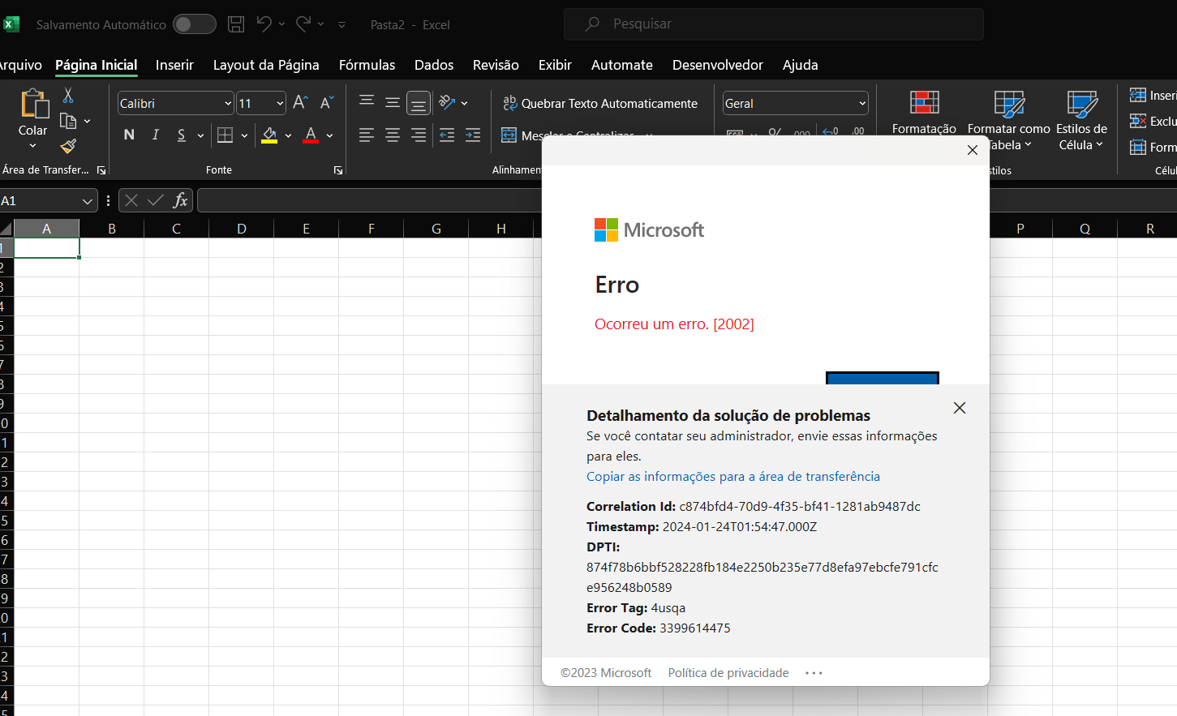Select the Format Painter brush icon

[x=68, y=146]
